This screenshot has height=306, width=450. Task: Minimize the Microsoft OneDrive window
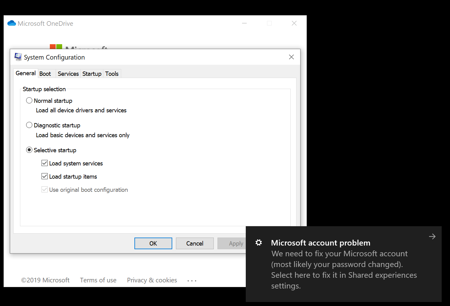[x=245, y=23]
